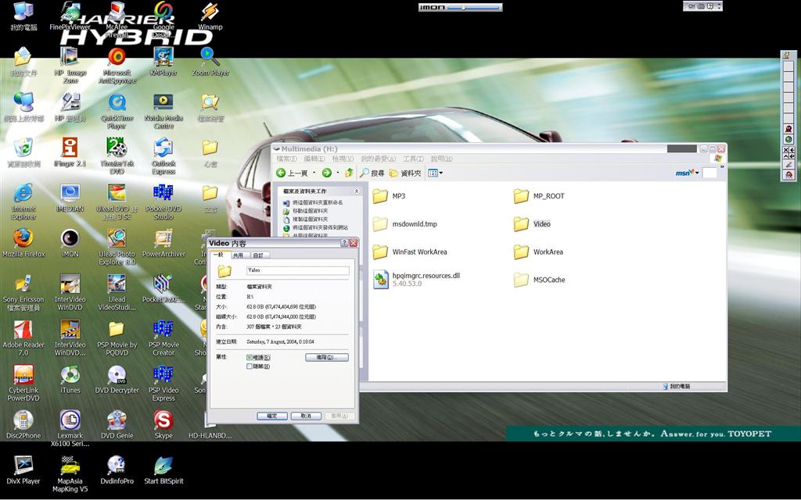Select the MP3 folder in Explorer
The image size is (801, 500).
(390, 196)
